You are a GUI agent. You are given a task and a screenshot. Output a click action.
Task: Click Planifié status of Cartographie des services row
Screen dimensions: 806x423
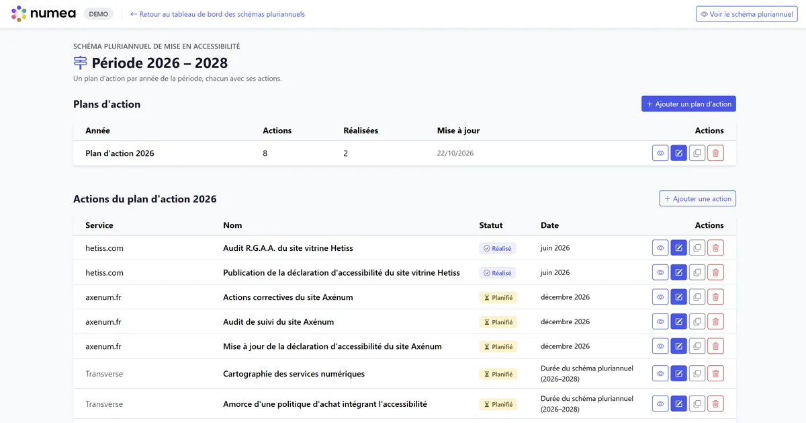tap(498, 374)
